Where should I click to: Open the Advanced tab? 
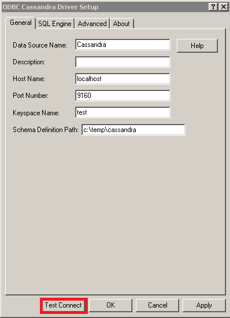(x=92, y=24)
